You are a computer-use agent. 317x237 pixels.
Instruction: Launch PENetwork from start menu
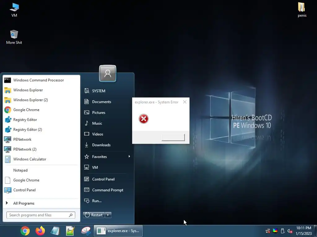point(42,139)
